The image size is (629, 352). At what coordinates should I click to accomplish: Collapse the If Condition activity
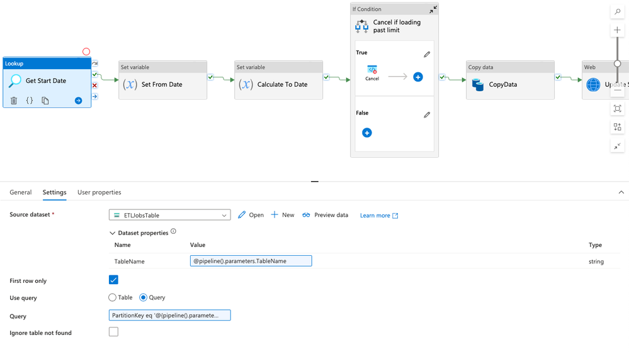433,9
